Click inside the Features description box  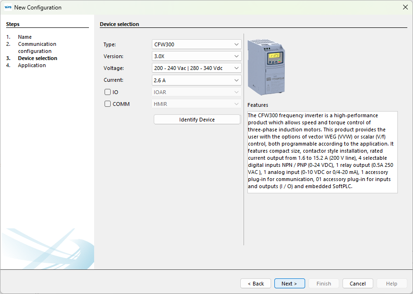pos(322,151)
